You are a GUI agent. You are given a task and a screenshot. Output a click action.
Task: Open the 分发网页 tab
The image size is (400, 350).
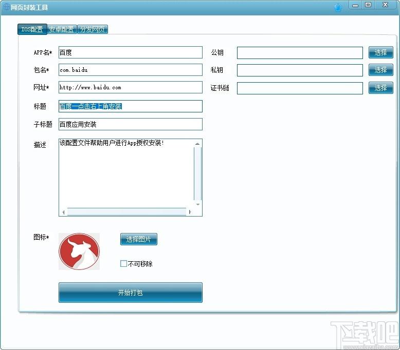click(x=93, y=29)
